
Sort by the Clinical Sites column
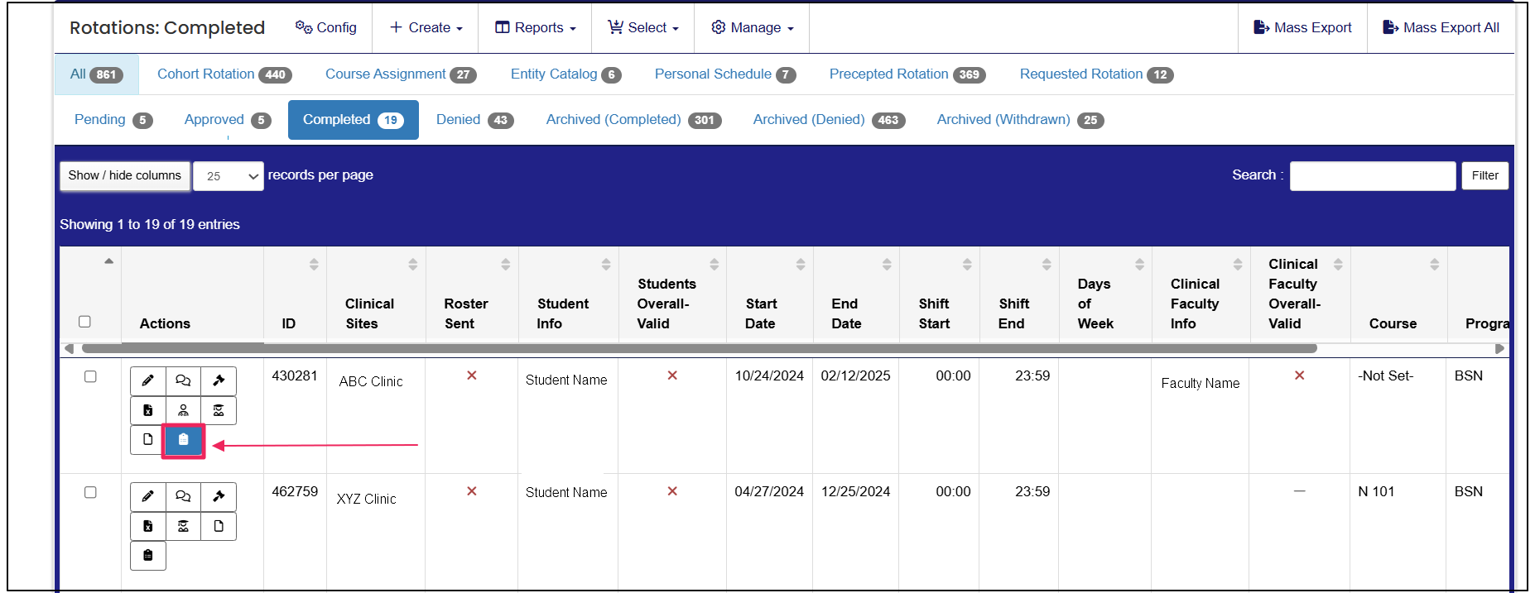point(412,265)
